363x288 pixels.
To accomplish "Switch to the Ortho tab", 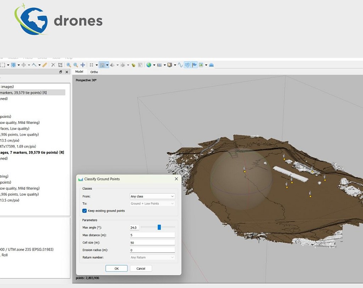I will click(x=94, y=71).
